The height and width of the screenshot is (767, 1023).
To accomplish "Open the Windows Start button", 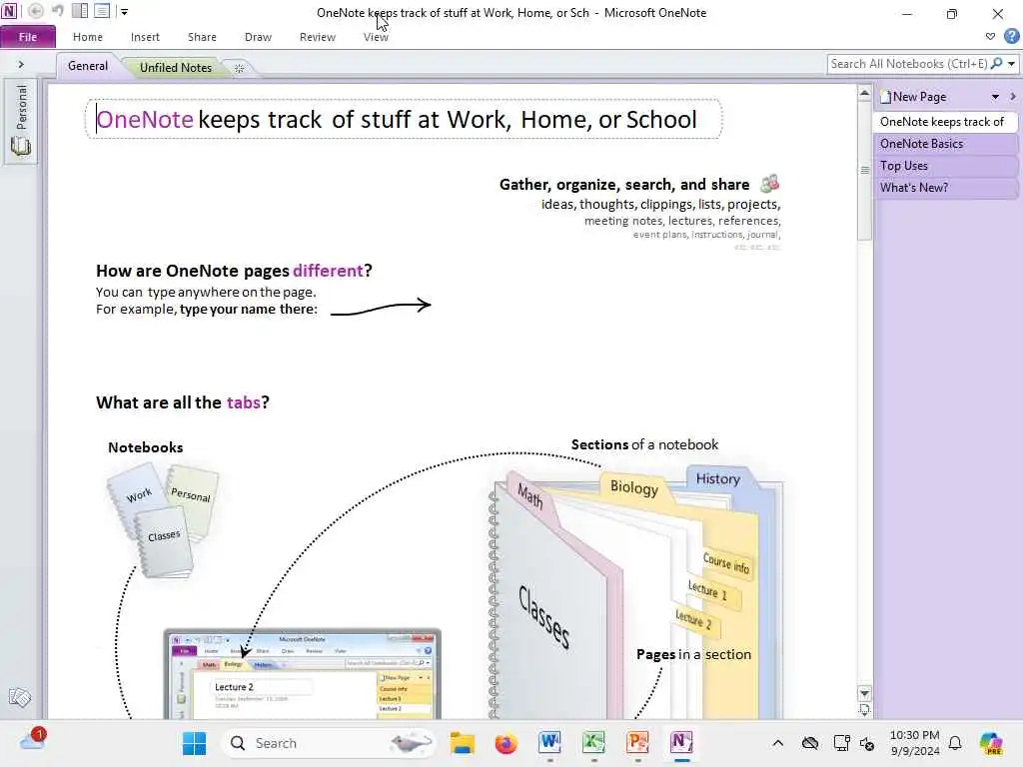I will (194, 743).
